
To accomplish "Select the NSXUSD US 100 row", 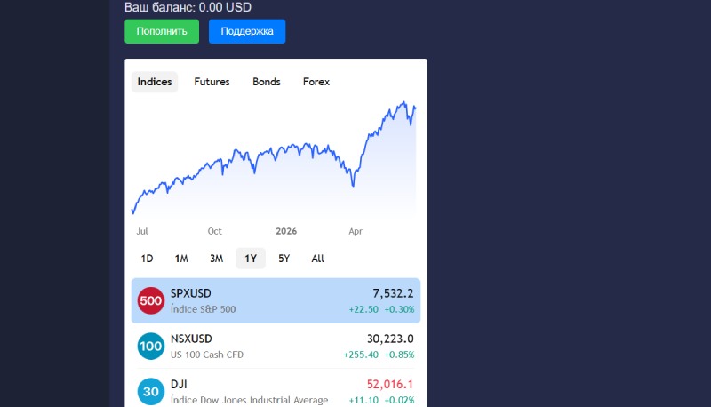I will pyautogui.click(x=276, y=347).
